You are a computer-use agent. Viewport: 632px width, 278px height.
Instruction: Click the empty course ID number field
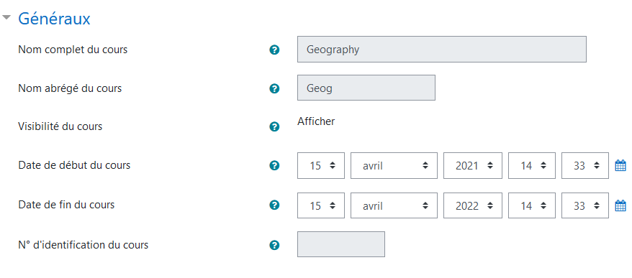point(341,244)
